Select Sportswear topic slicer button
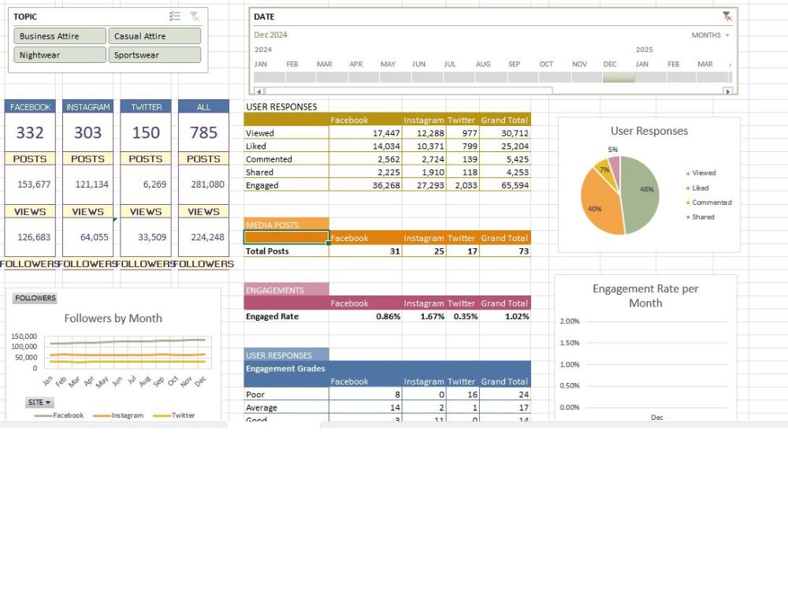The height and width of the screenshot is (591, 788). coord(154,55)
